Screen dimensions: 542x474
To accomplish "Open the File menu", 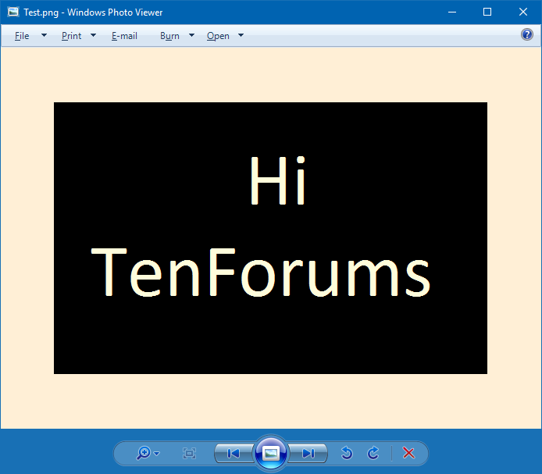I will pos(22,36).
